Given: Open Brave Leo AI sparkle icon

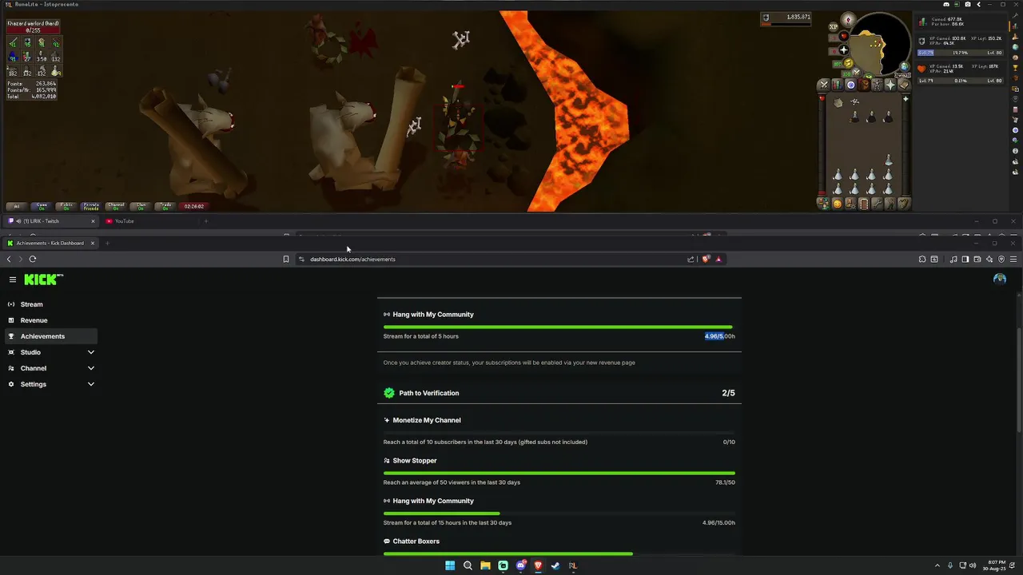Looking at the screenshot, I should pyautogui.click(x=989, y=259).
